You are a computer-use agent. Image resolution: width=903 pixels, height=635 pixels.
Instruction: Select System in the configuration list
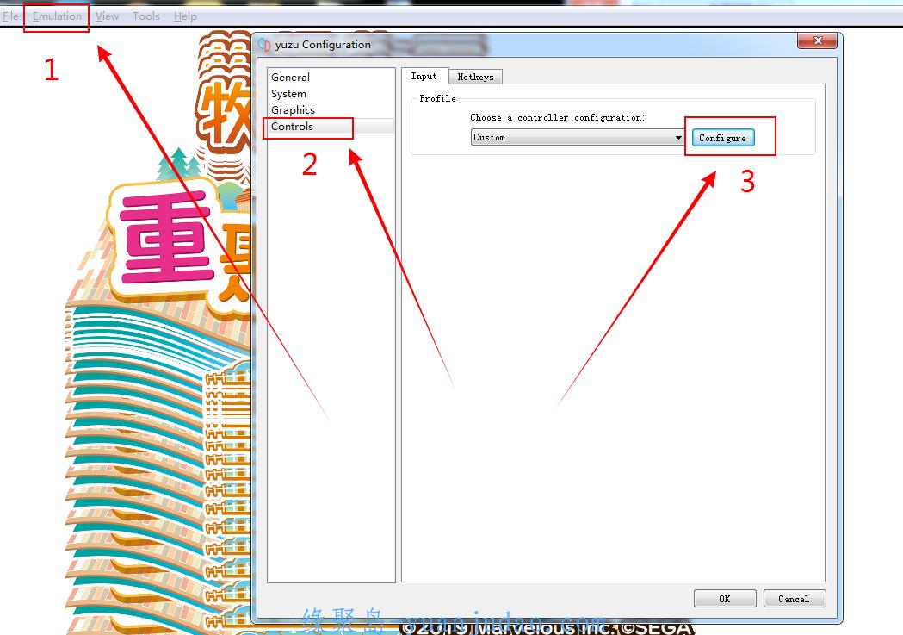click(x=331, y=93)
